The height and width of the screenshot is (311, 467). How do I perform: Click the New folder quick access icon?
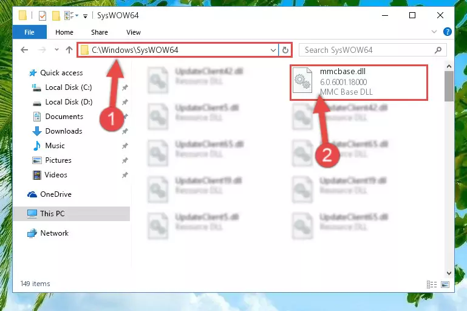(x=56, y=16)
